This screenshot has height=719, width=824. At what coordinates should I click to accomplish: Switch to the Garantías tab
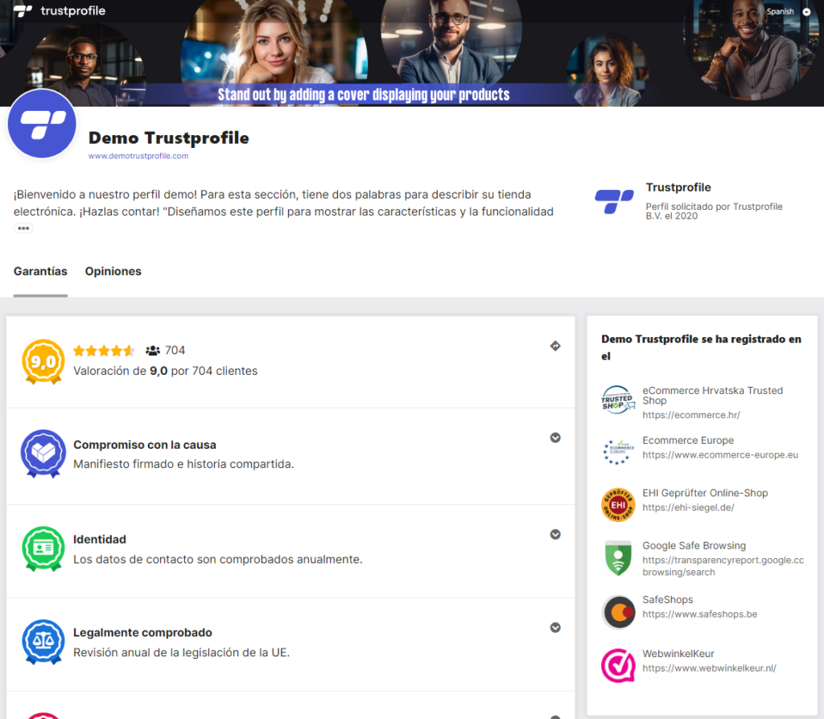40,271
